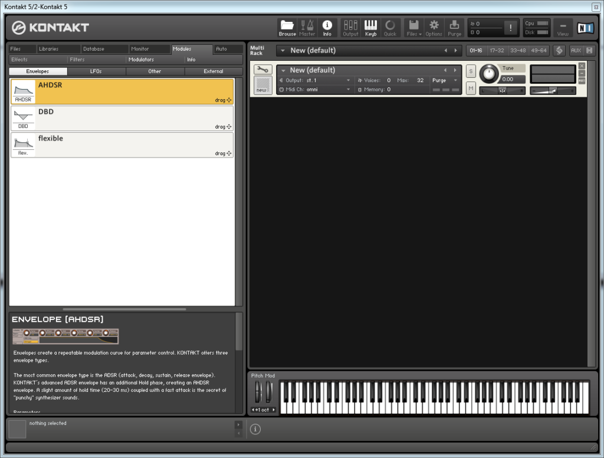Viewport: 604px width, 458px height.
Task: Click the Tune knob
Action: [x=489, y=73]
